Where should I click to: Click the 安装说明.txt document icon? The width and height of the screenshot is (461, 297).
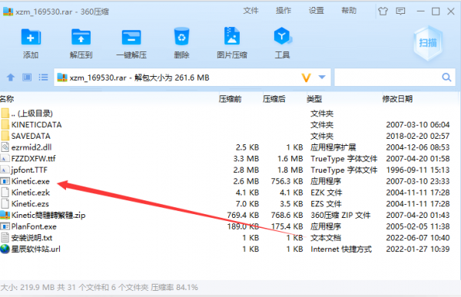click(x=5, y=238)
